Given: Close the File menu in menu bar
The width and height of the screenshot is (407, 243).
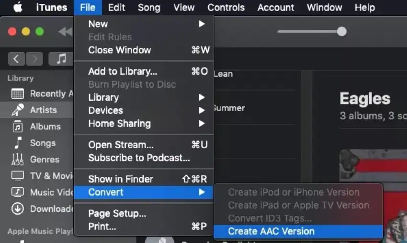Looking at the screenshot, I should click(88, 8).
